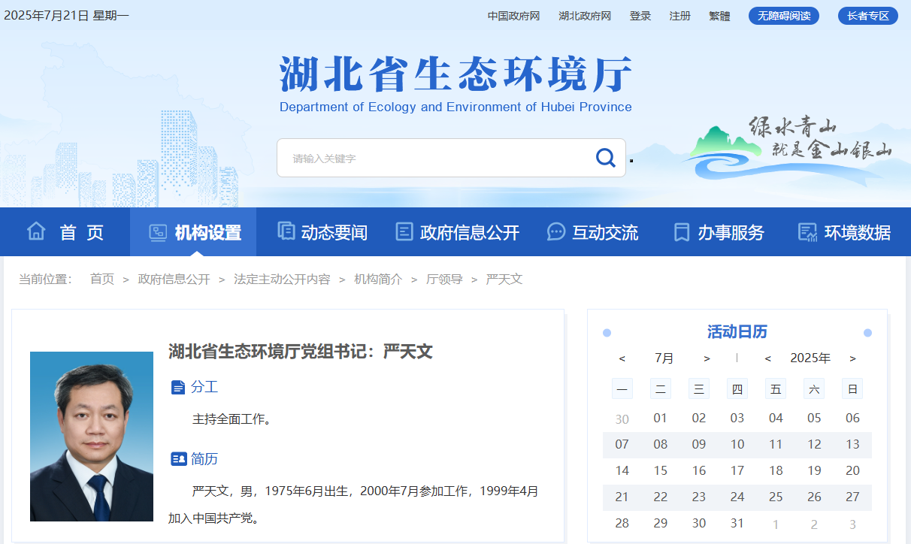Click the 机构设置 navigation icon

click(x=158, y=232)
